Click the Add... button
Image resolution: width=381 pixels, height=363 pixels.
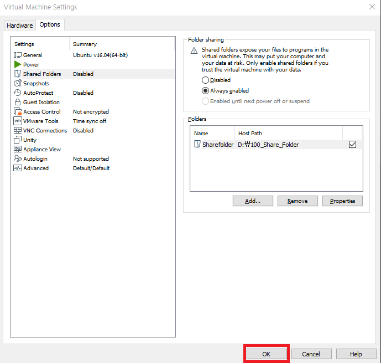tap(253, 201)
